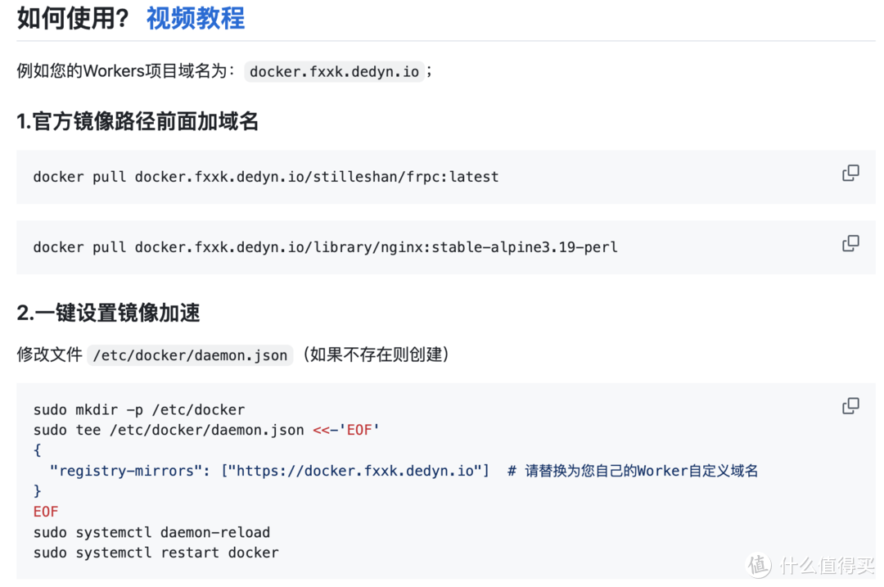Click the copy icon beside the first code block
The image size is (884, 587).
click(x=850, y=173)
